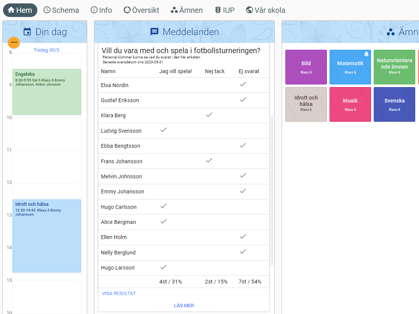
Task: Click the VISA RESULTAT link
Action: point(119,293)
